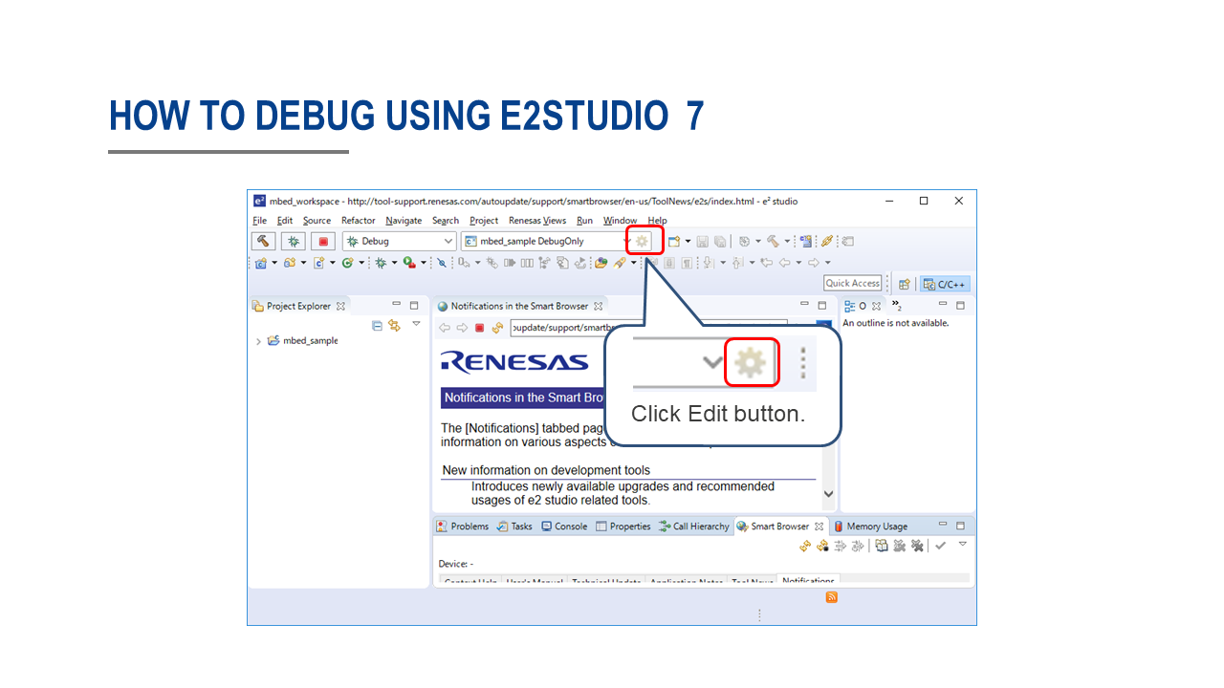Open the mbed_sample DebugOnly configuration dropdown

pyautogui.click(x=543, y=242)
